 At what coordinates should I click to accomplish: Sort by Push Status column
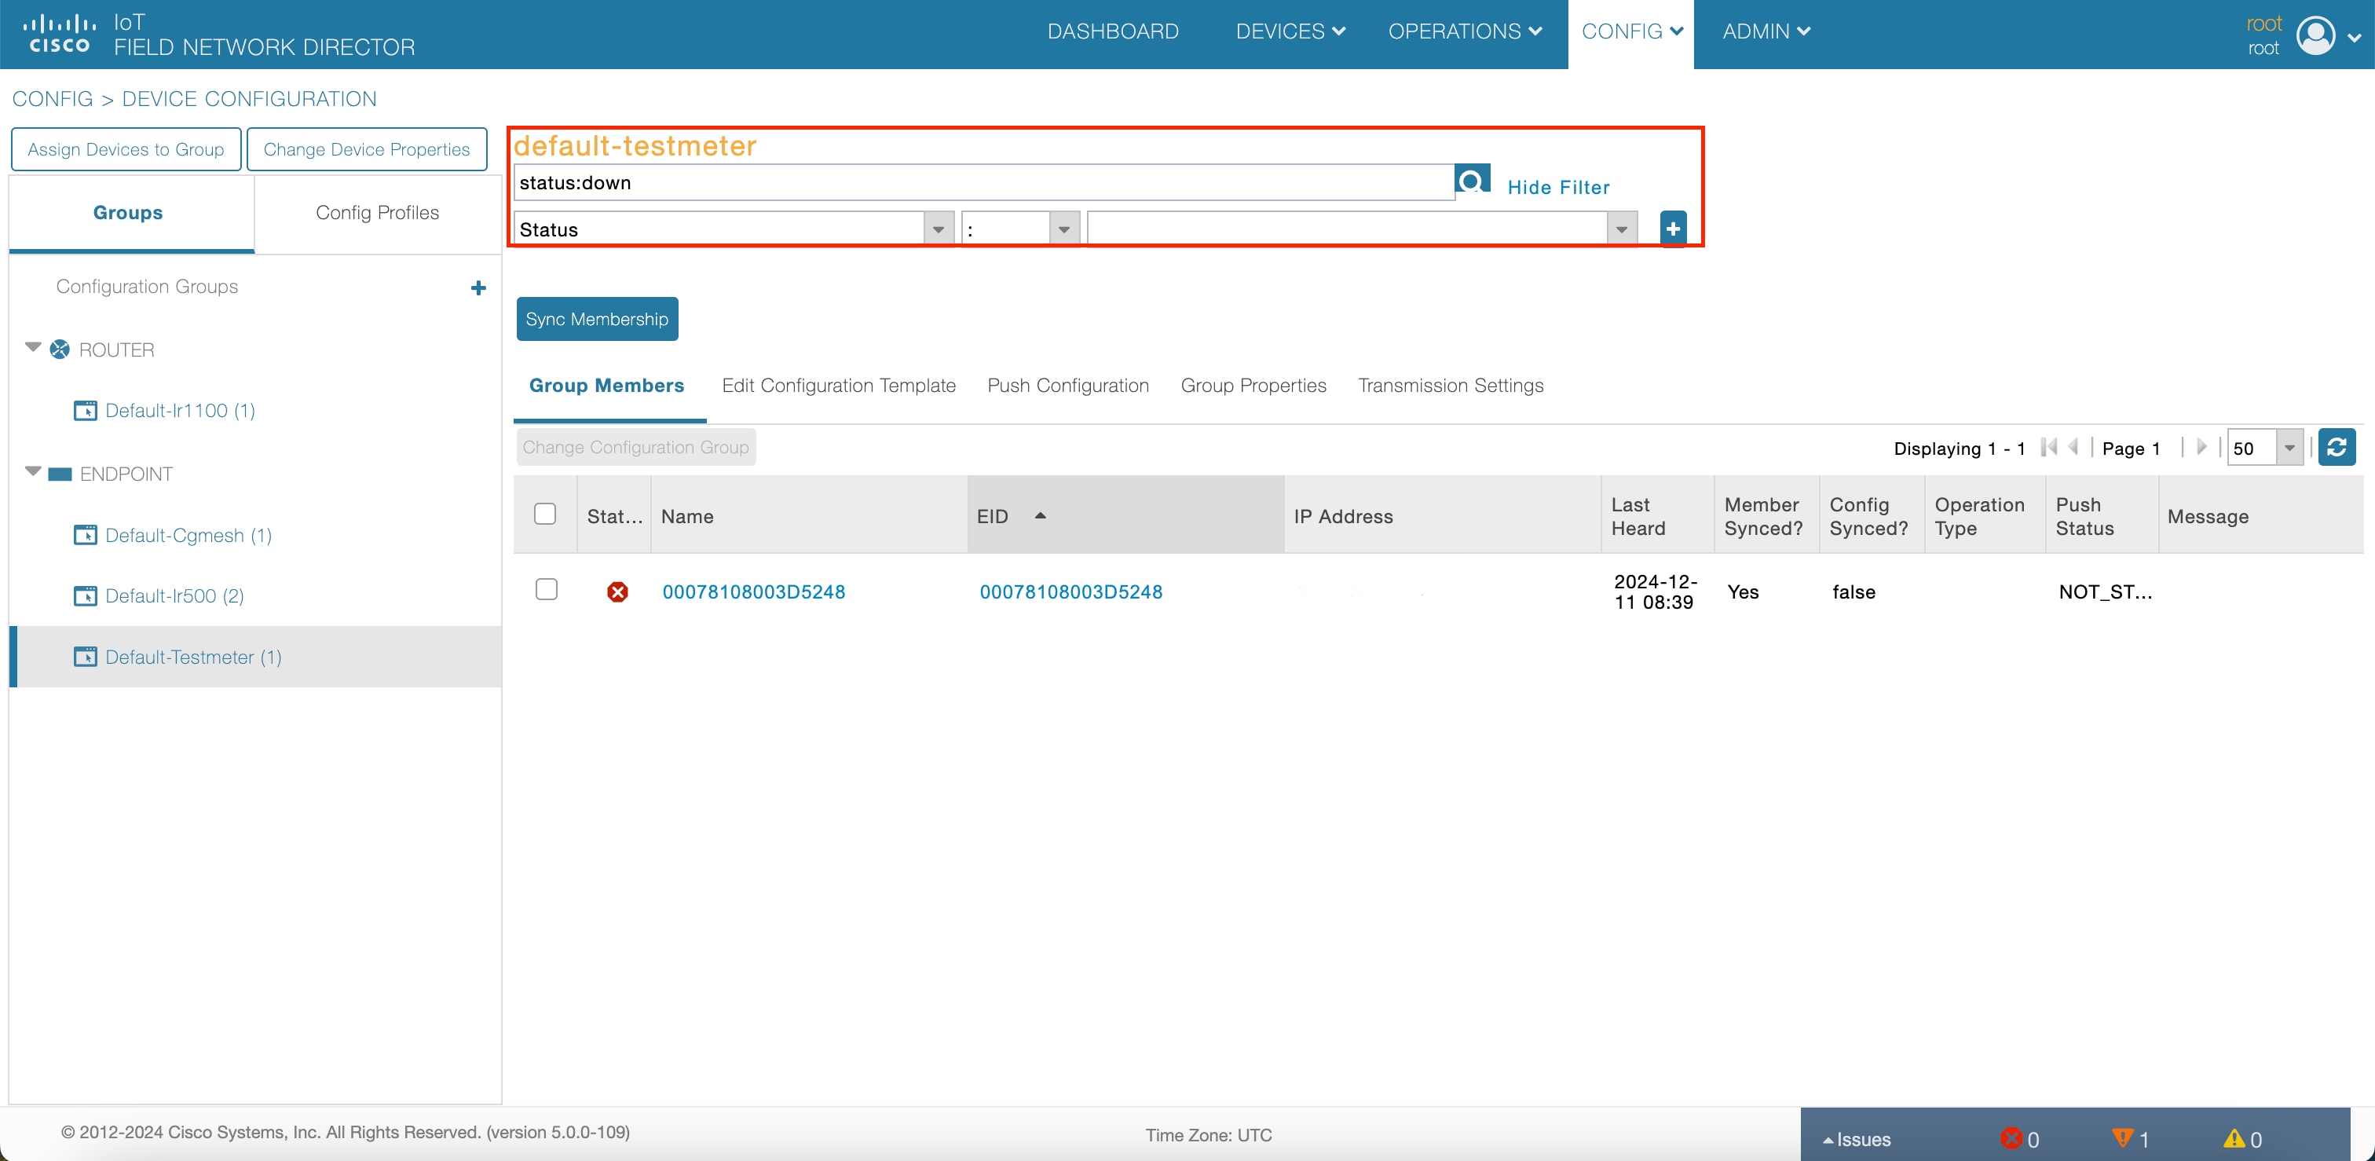tap(2101, 515)
